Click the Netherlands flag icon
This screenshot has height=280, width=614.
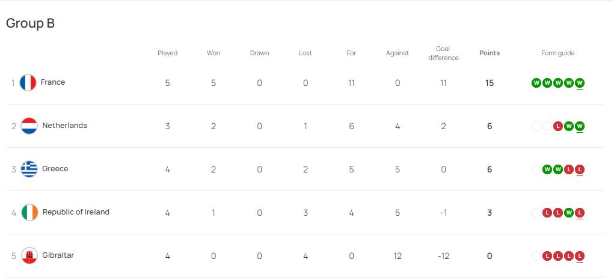tap(29, 126)
